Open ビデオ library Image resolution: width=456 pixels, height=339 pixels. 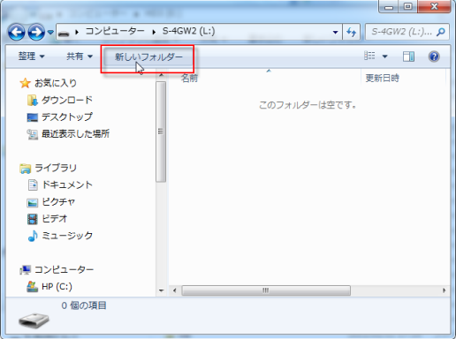55,219
